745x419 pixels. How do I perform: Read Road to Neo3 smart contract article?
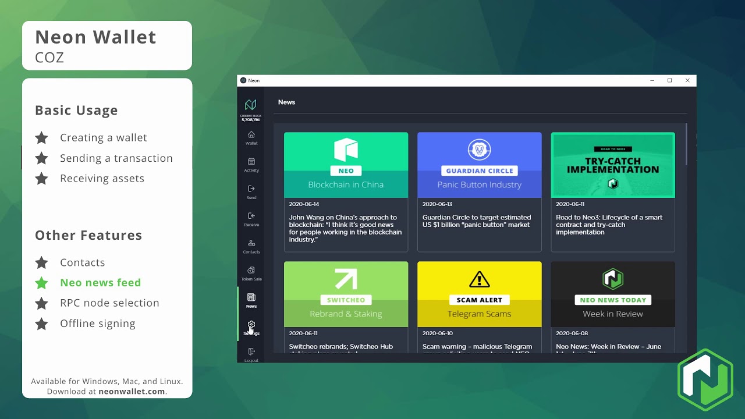[x=609, y=225]
